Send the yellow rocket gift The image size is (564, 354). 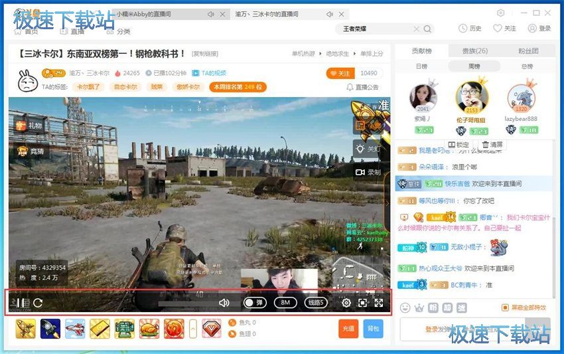pyautogui.click(x=25, y=329)
